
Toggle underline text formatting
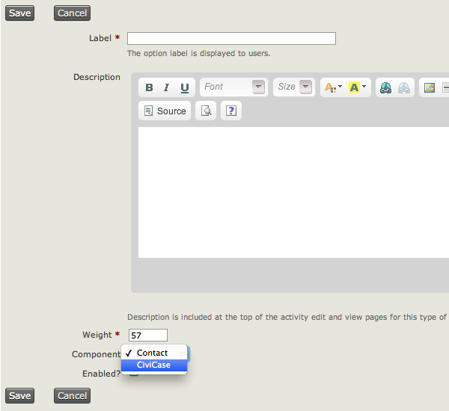184,87
